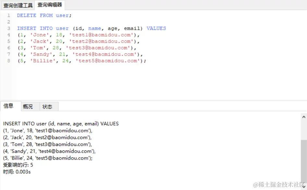Click editor line with 'Jack' values

pyautogui.click(x=79, y=41)
